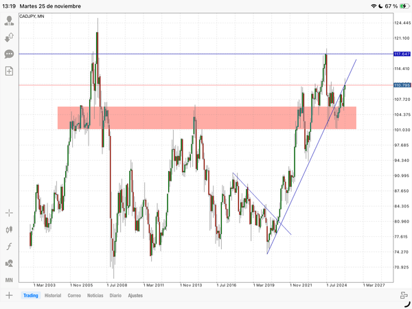412x309 pixels.
Task: Open the Diario tab
Action: [115, 295]
